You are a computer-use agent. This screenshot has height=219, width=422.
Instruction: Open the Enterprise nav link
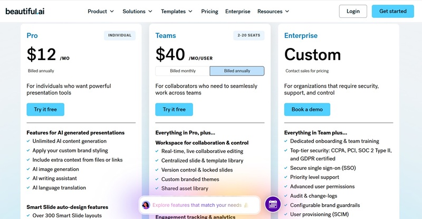pyautogui.click(x=237, y=11)
